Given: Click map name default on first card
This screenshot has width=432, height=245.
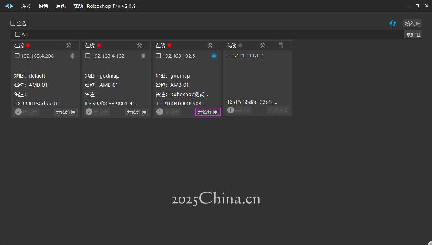Looking at the screenshot, I should coord(37,76).
